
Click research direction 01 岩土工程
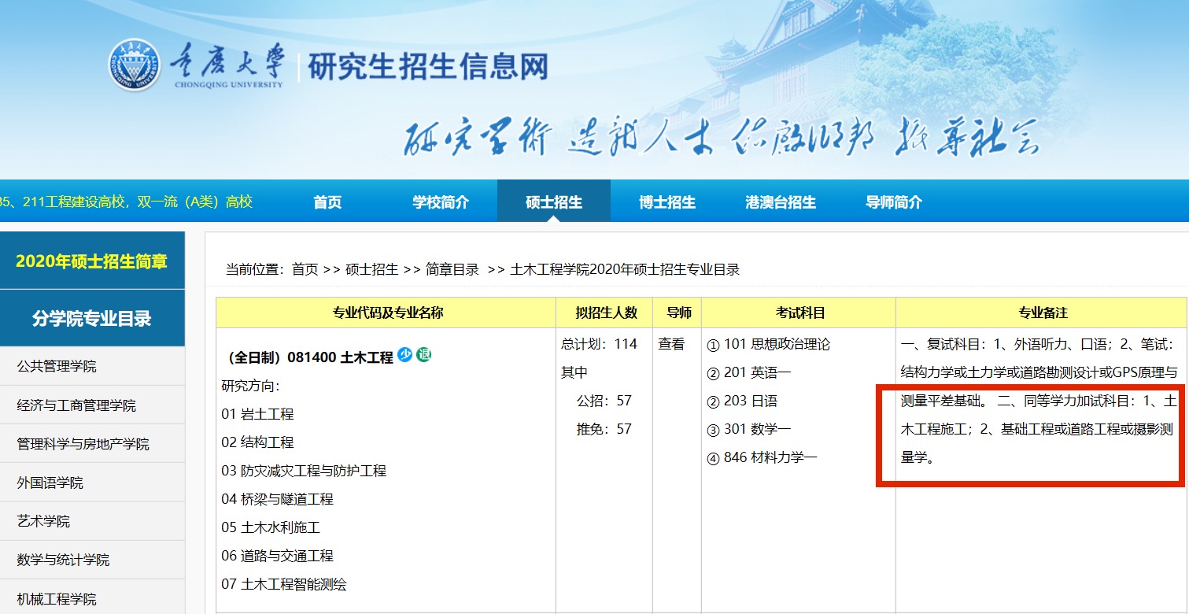[257, 414]
